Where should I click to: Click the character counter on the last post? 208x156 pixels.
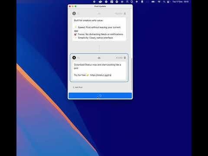(x=119, y=58)
